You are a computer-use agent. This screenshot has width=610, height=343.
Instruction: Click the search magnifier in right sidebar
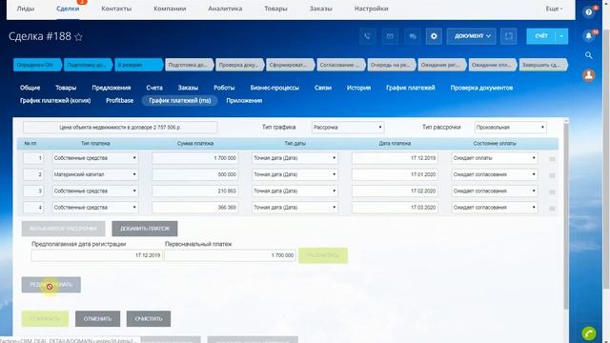tap(589, 55)
